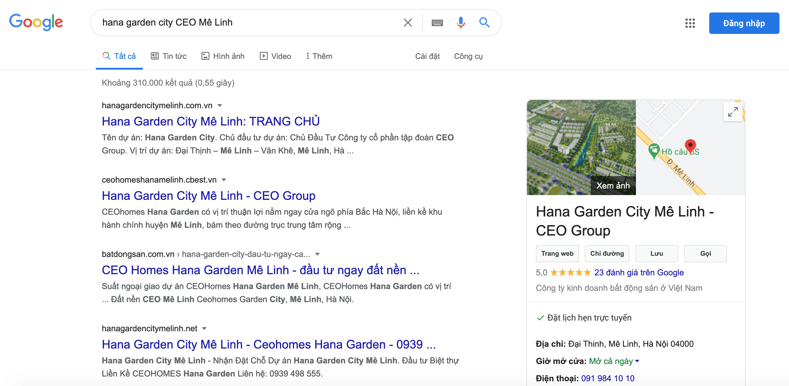Viewport: 789px width, 386px height.
Task: Click Công ty kinh doanh bất động sản category text
Action: tap(619, 288)
